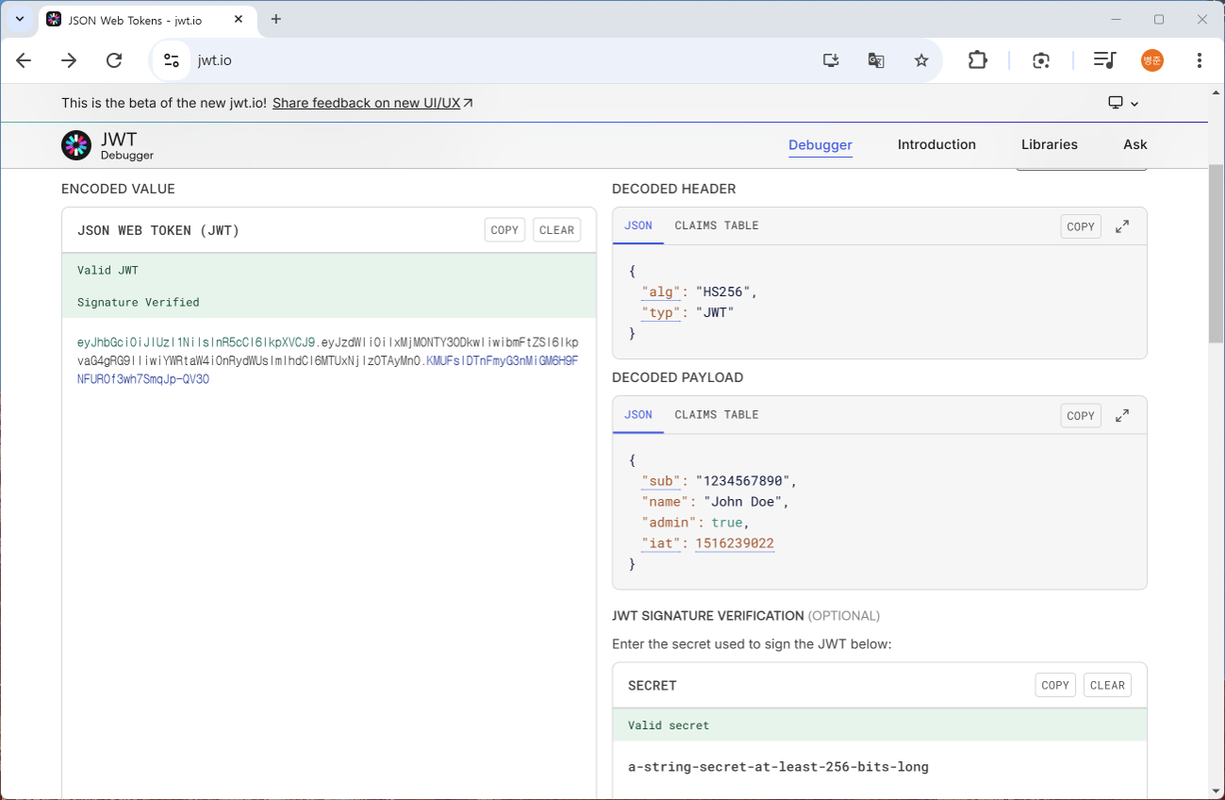1225x800 pixels.
Task: Open a new browser tab
Action: click(x=276, y=19)
